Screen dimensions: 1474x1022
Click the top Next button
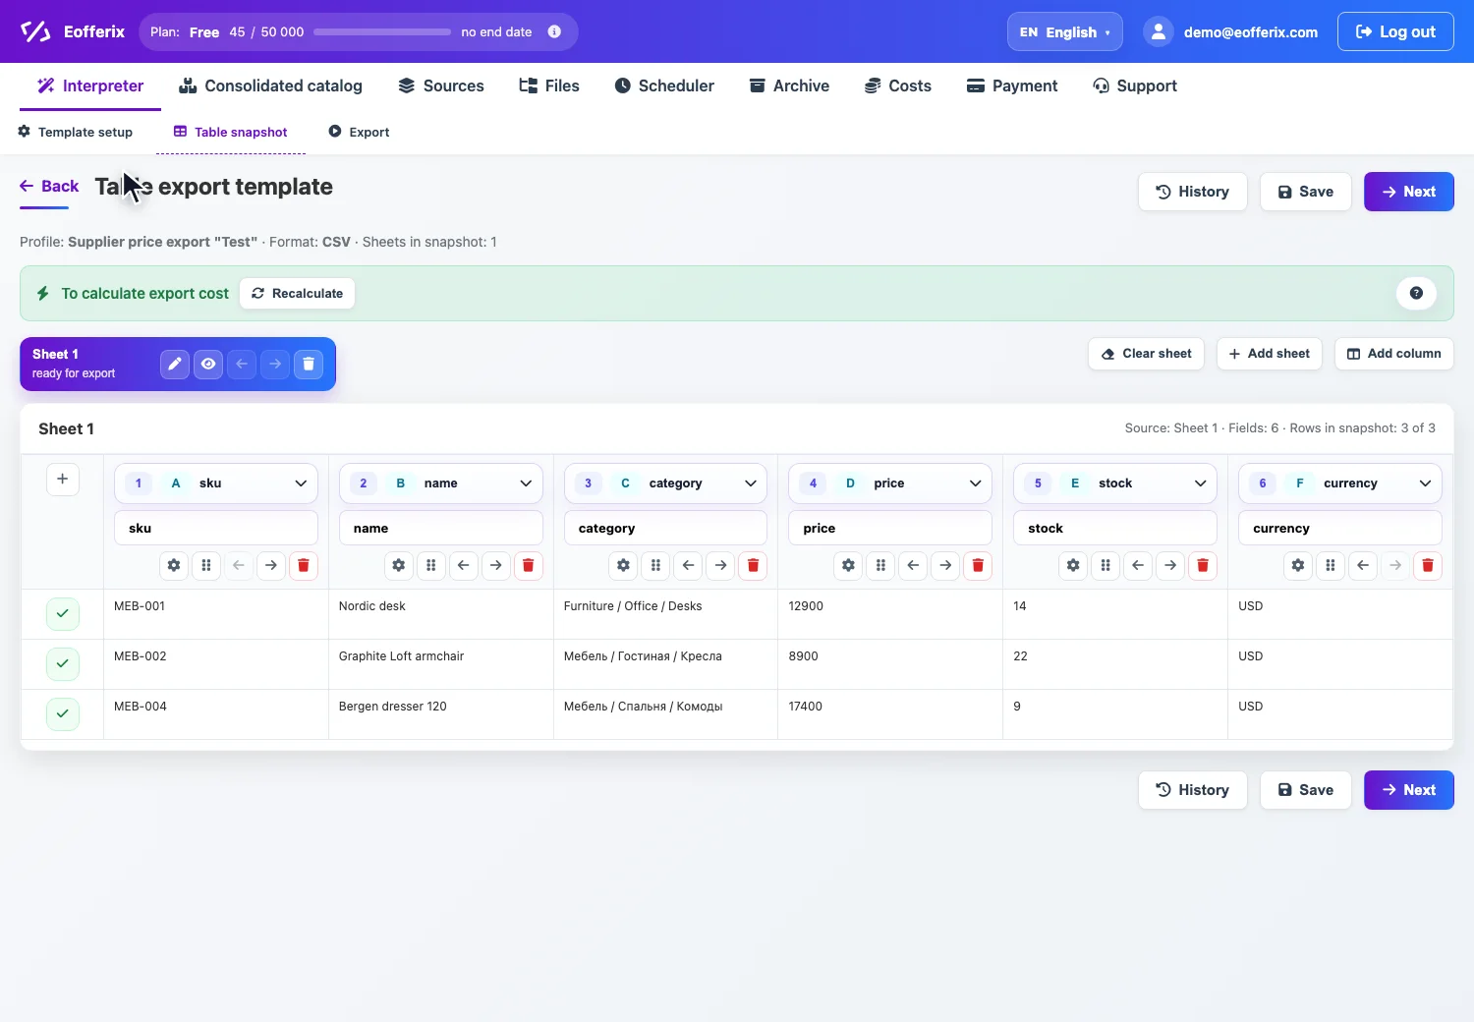(1408, 192)
